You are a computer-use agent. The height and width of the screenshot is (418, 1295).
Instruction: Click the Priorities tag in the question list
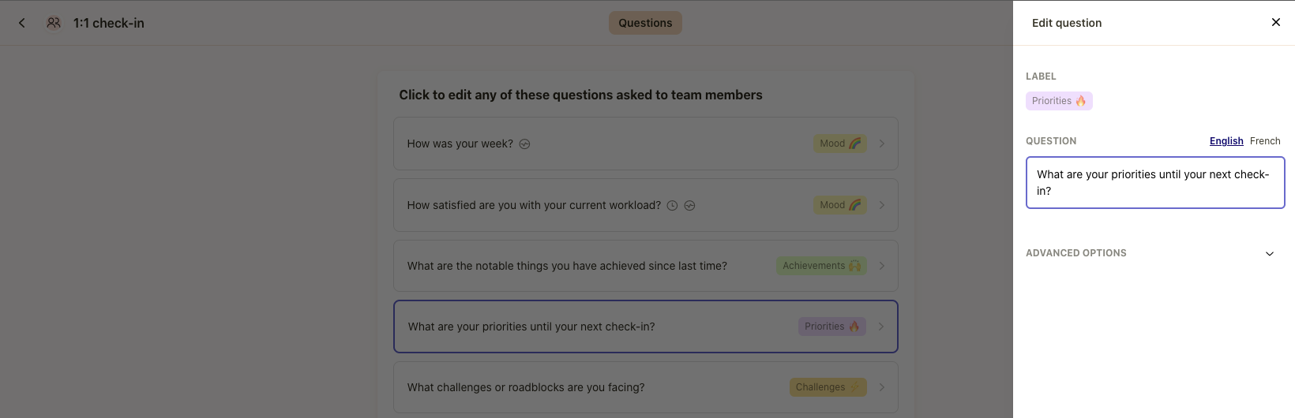click(831, 327)
